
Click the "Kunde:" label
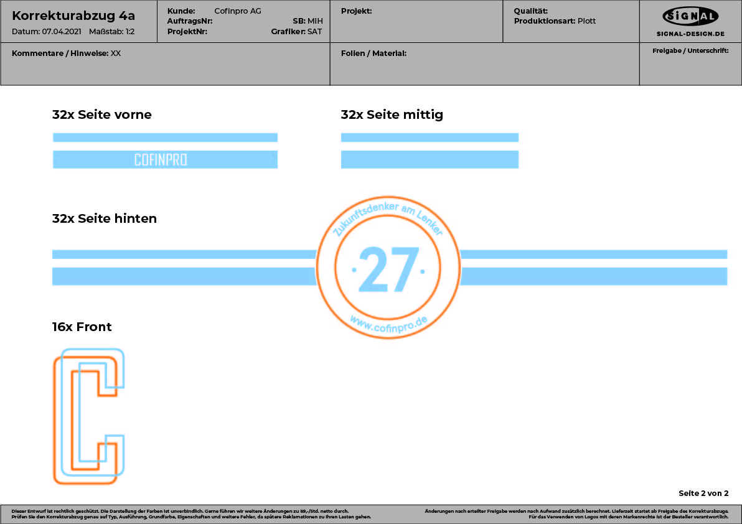coord(181,11)
